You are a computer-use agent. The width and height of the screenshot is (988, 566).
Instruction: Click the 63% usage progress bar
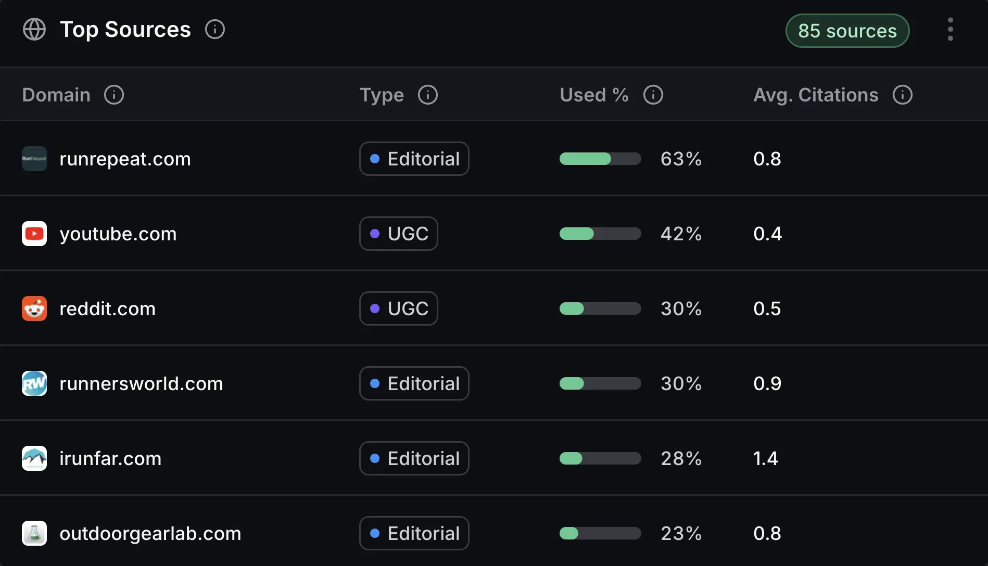(600, 159)
